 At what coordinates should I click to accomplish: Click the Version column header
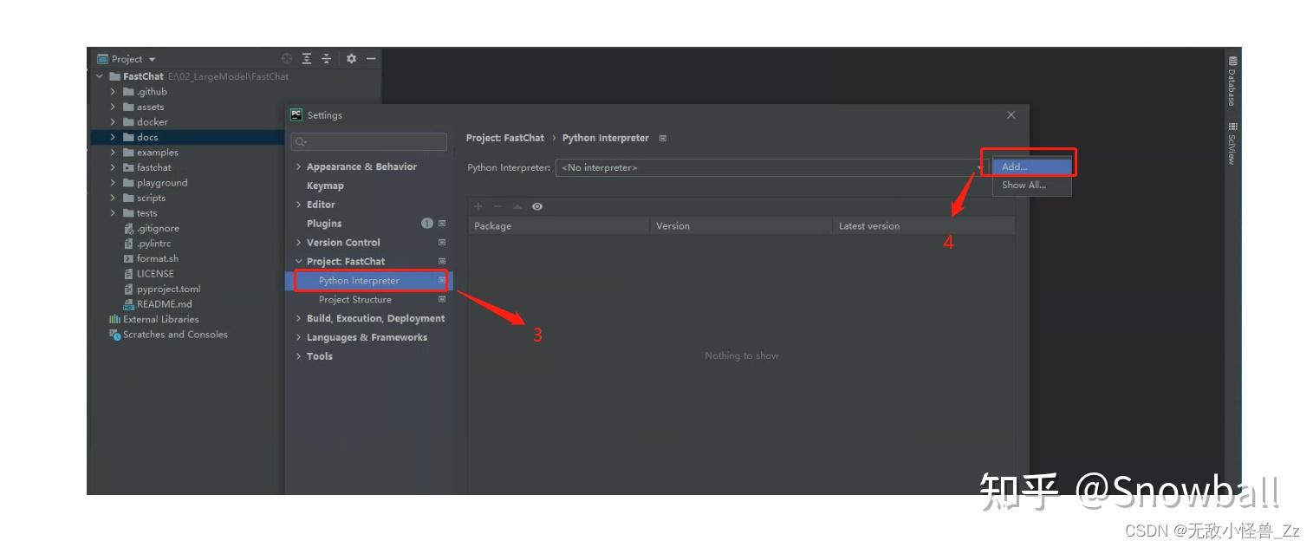point(741,225)
